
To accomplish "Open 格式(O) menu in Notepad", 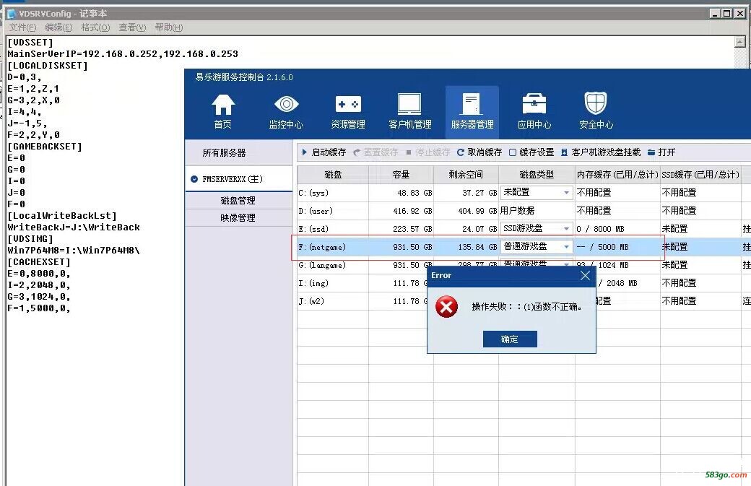I will [95, 27].
